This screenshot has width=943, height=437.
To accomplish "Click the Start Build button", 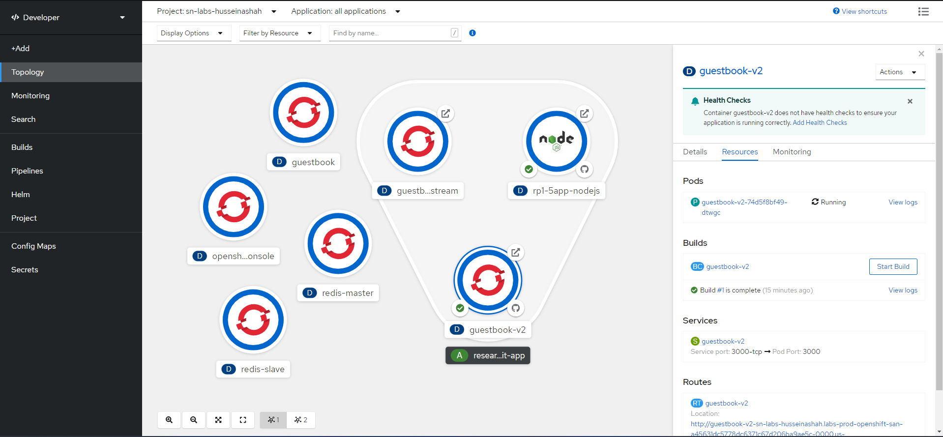I will (x=893, y=266).
